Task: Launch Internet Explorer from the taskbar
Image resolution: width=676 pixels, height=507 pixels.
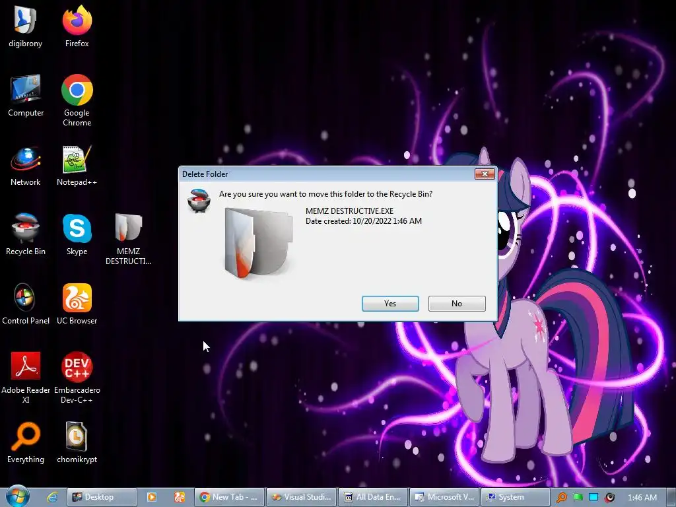Action: point(52,497)
